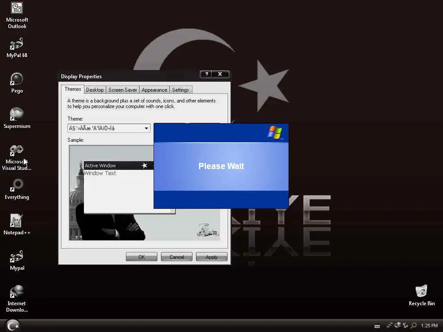Click the recycle bin in theme preview
The height and width of the screenshot is (332, 443).
coord(209,230)
